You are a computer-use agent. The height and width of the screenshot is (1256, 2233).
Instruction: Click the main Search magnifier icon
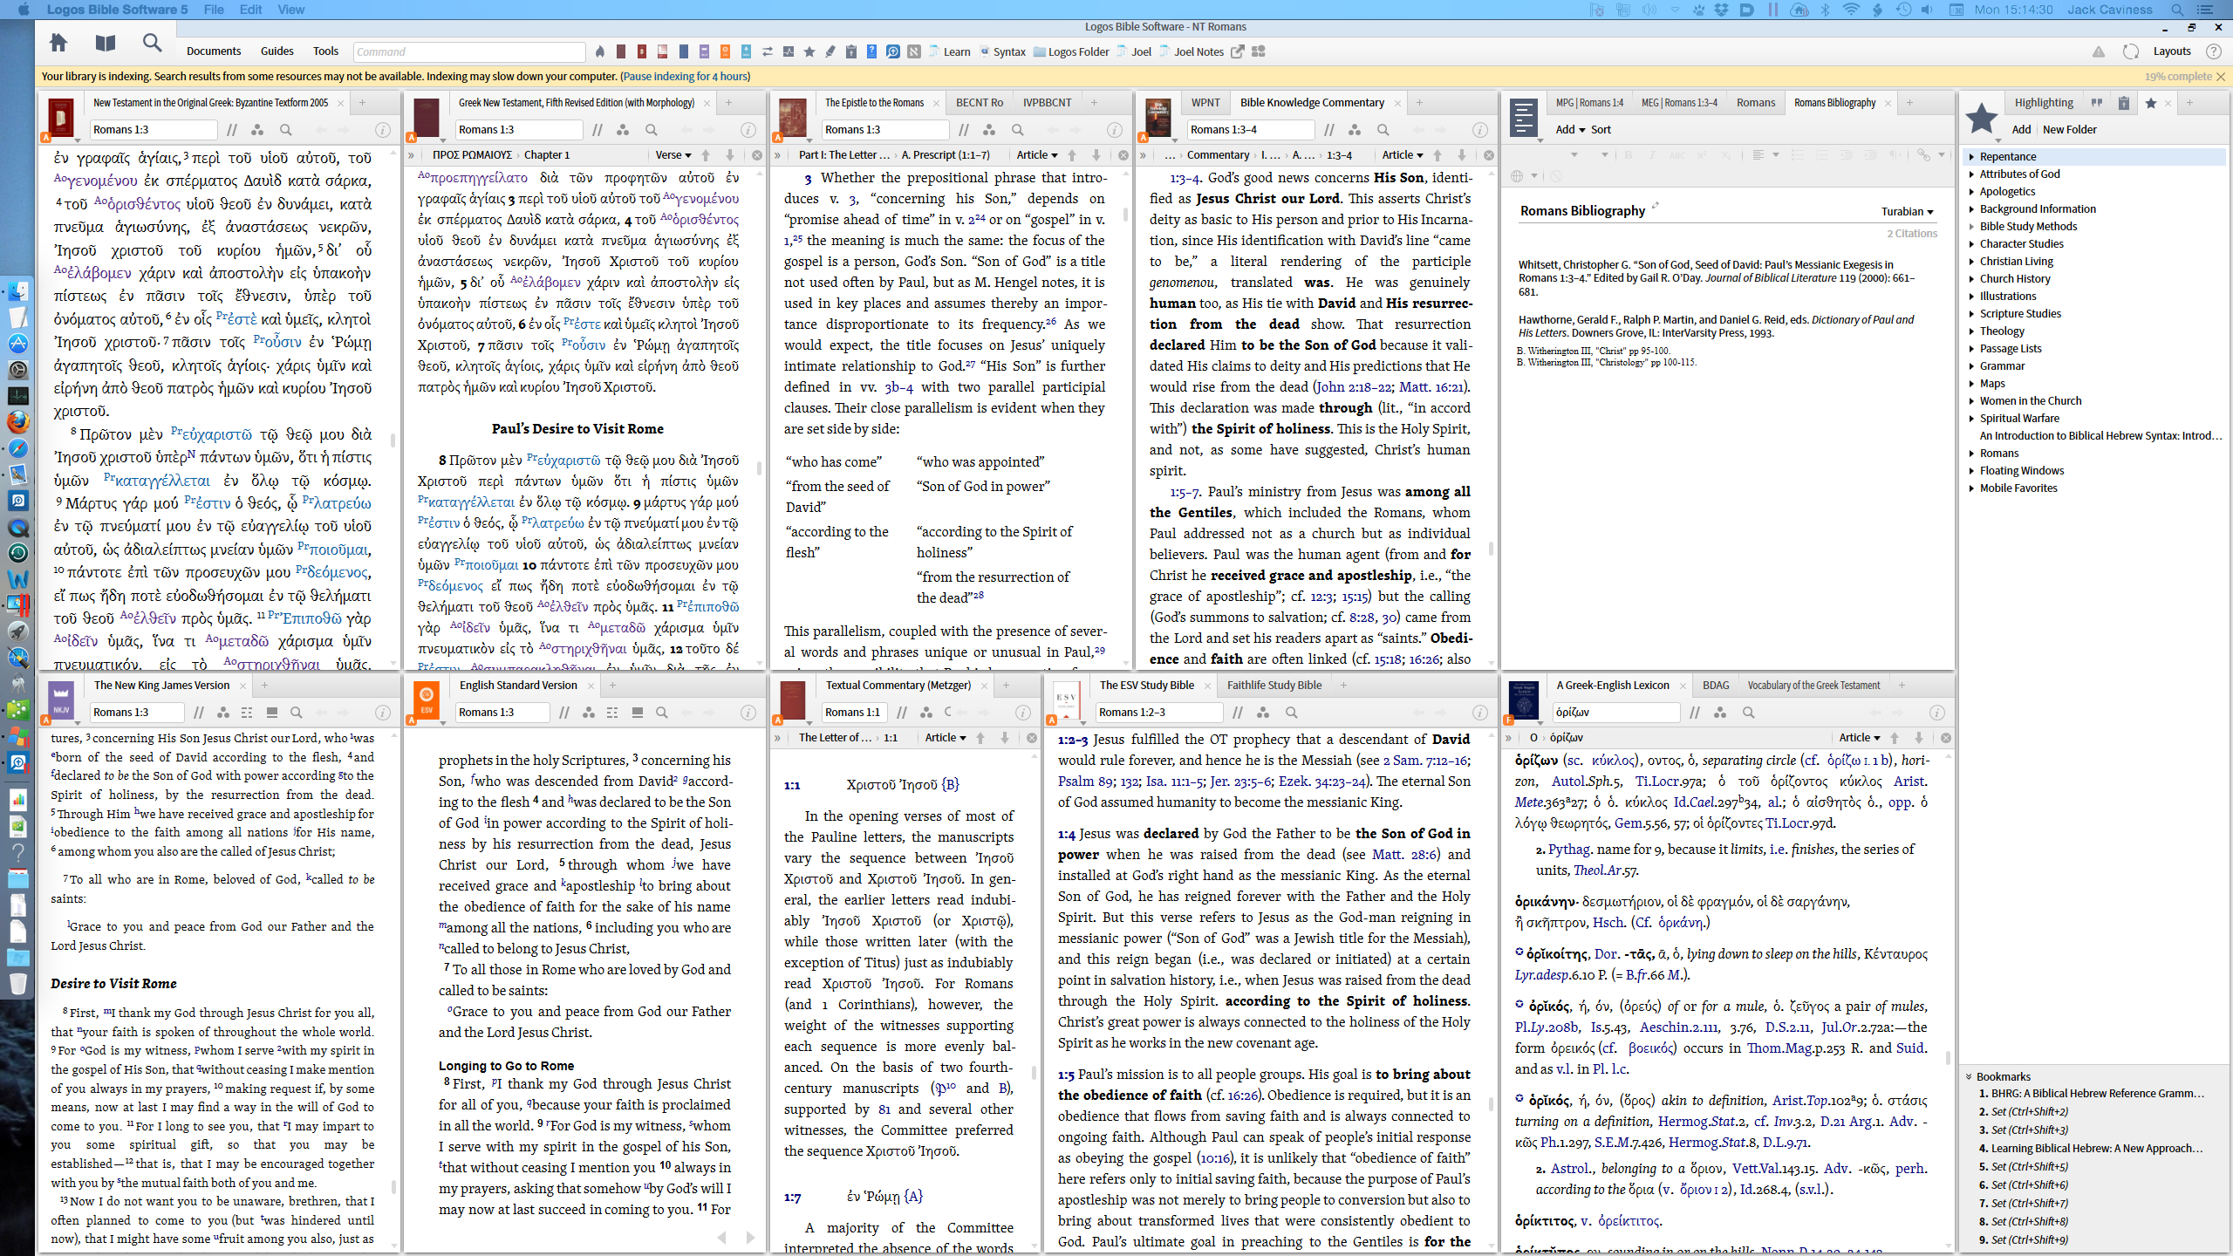[153, 43]
